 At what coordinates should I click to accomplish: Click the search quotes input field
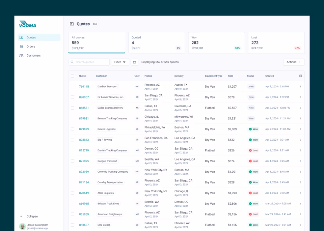[89, 62]
